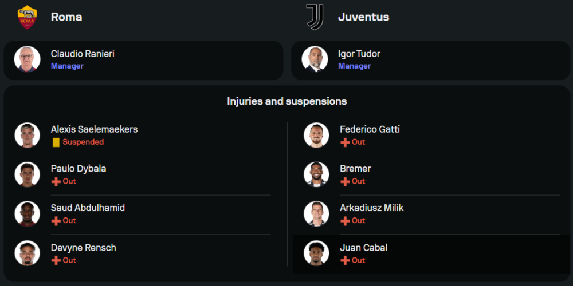Open Saud Abdulhamid's player page
Image resolution: width=573 pixels, height=286 pixels.
(88, 208)
